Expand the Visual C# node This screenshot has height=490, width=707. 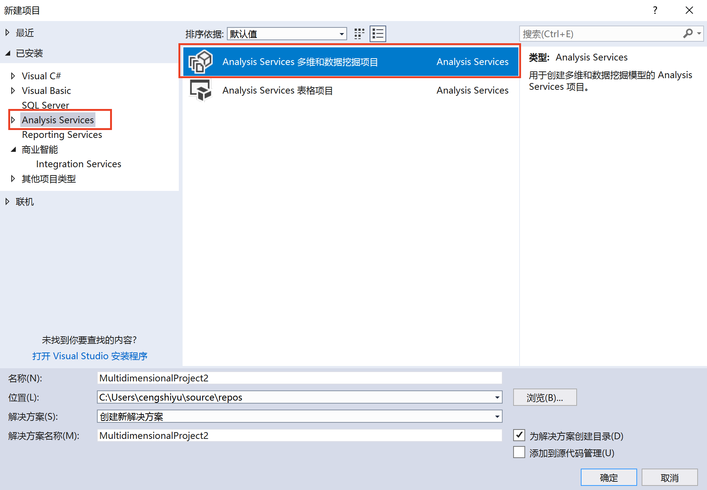pyautogui.click(x=13, y=76)
